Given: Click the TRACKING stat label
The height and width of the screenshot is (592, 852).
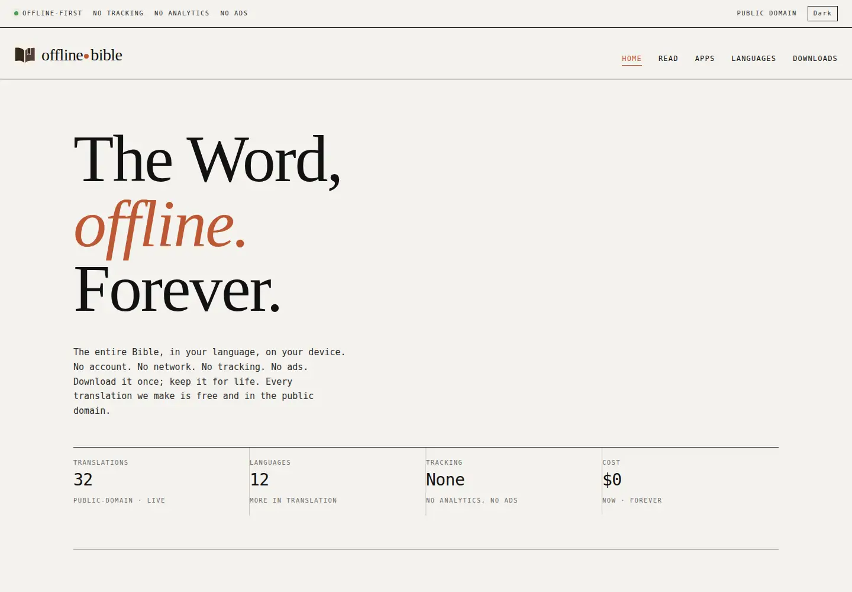Looking at the screenshot, I should pyautogui.click(x=444, y=462).
